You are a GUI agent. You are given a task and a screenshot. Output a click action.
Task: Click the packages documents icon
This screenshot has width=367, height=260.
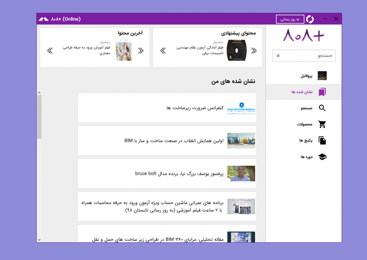coord(322,140)
